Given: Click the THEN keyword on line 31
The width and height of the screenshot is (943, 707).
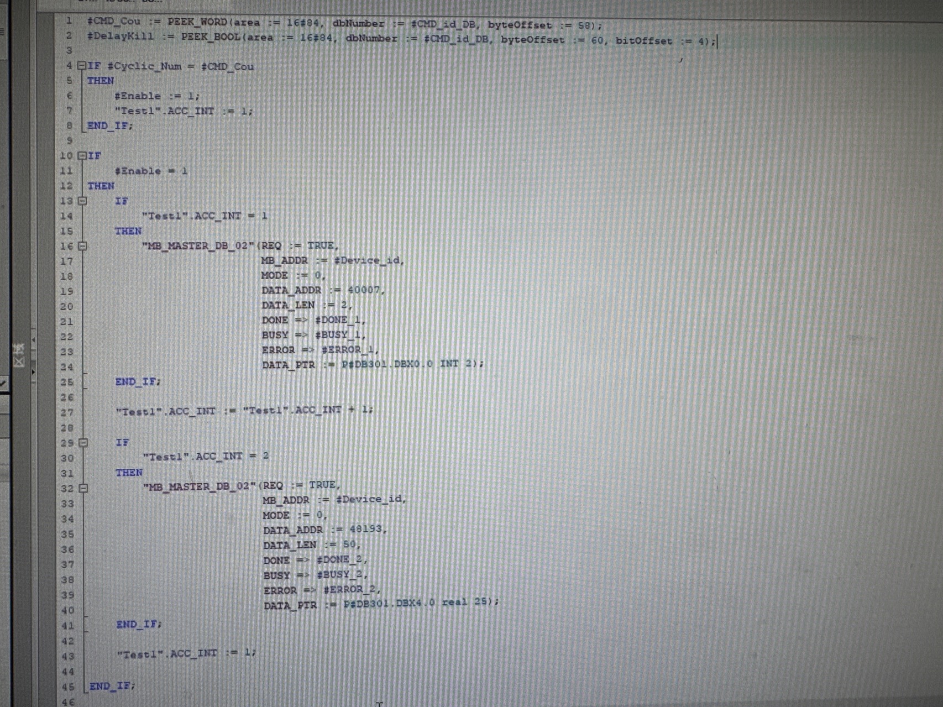Looking at the screenshot, I should click(129, 473).
